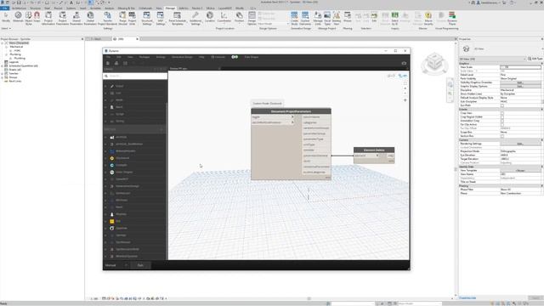This screenshot has width=544, height=306.
Task: Open Project Parameters dialog
Action: tap(62, 18)
